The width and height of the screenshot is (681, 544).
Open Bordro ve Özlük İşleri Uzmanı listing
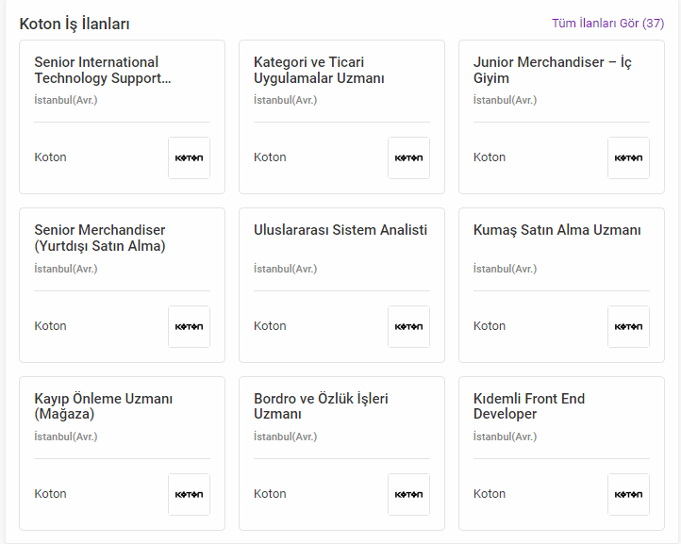click(321, 406)
